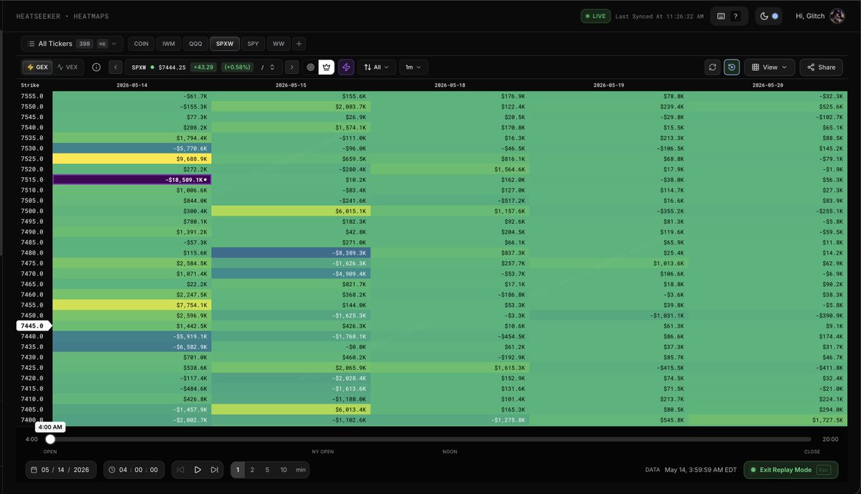Click the purple -$18,509.1K cell
Screen dimensions: 861x494
click(x=132, y=180)
